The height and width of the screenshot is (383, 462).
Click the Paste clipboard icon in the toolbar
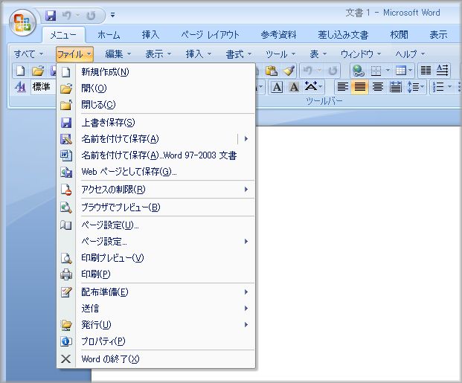coord(272,71)
